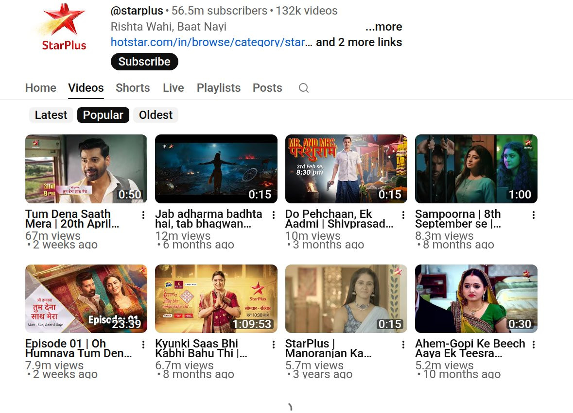Image resolution: width=573 pixels, height=413 pixels.
Task: Click the '56.5m subscribers' text
Action: 219,11
